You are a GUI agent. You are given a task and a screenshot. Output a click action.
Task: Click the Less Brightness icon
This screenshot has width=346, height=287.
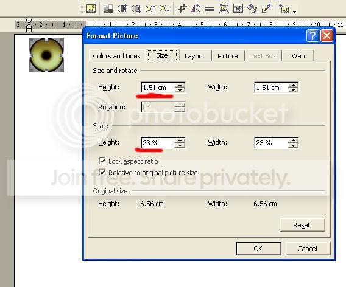[164, 9]
